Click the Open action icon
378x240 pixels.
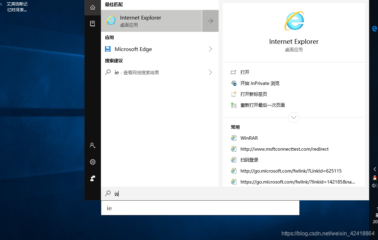click(x=233, y=72)
